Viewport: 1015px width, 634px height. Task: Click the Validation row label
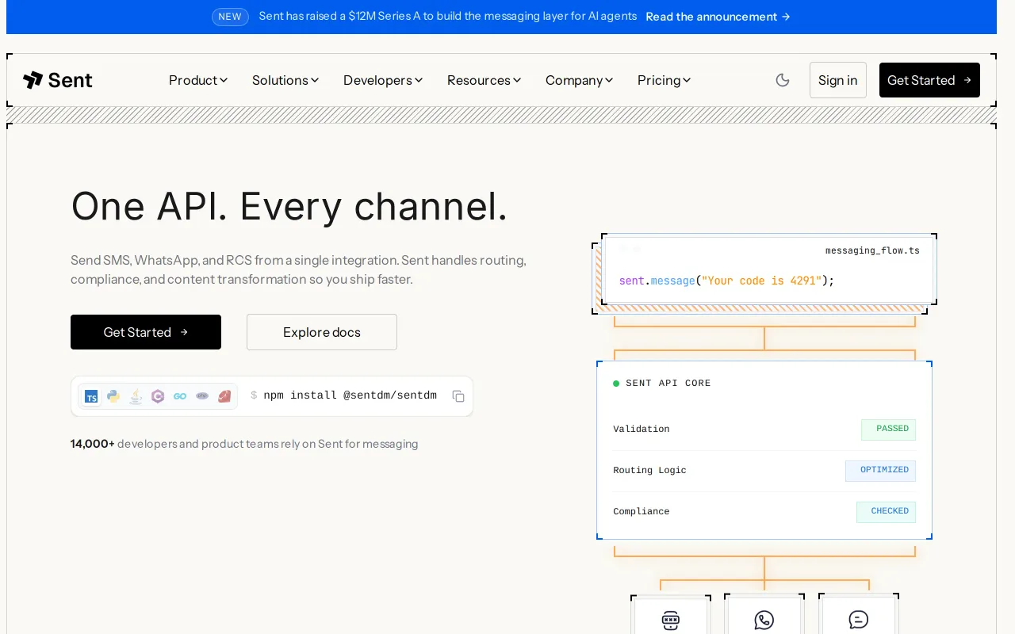coord(642,429)
